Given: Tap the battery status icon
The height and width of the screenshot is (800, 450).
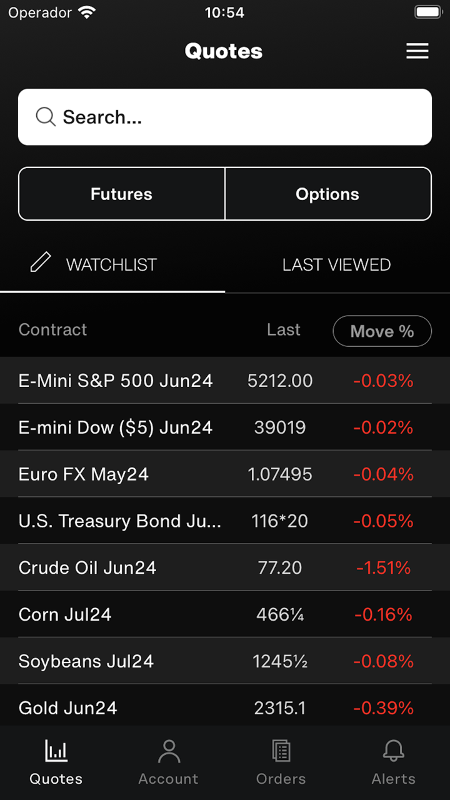Looking at the screenshot, I should pyautogui.click(x=428, y=12).
